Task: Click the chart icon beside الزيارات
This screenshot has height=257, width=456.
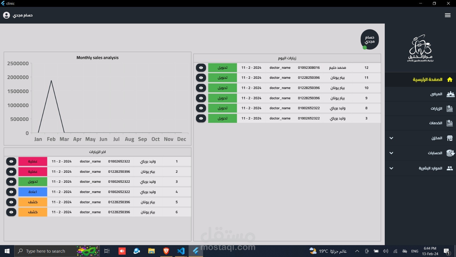Action: [x=450, y=109]
